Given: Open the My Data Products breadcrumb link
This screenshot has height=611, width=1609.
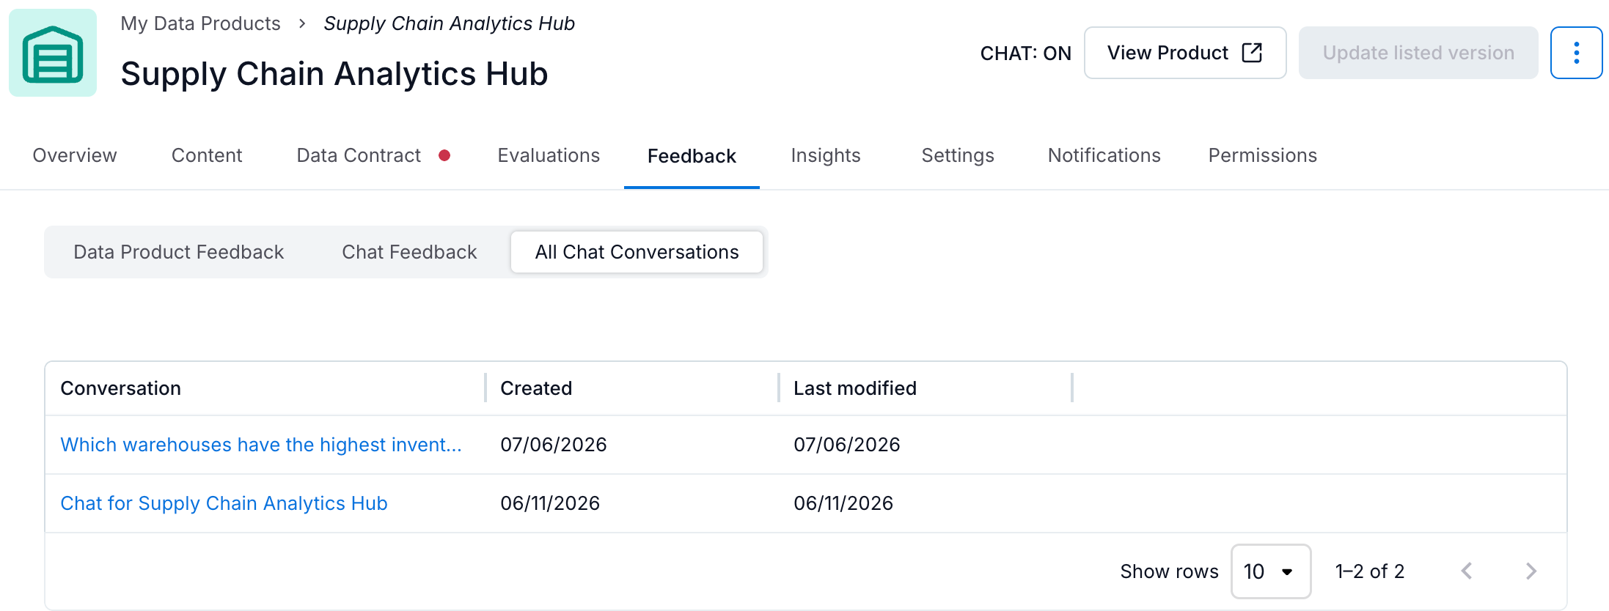Looking at the screenshot, I should coord(200,23).
